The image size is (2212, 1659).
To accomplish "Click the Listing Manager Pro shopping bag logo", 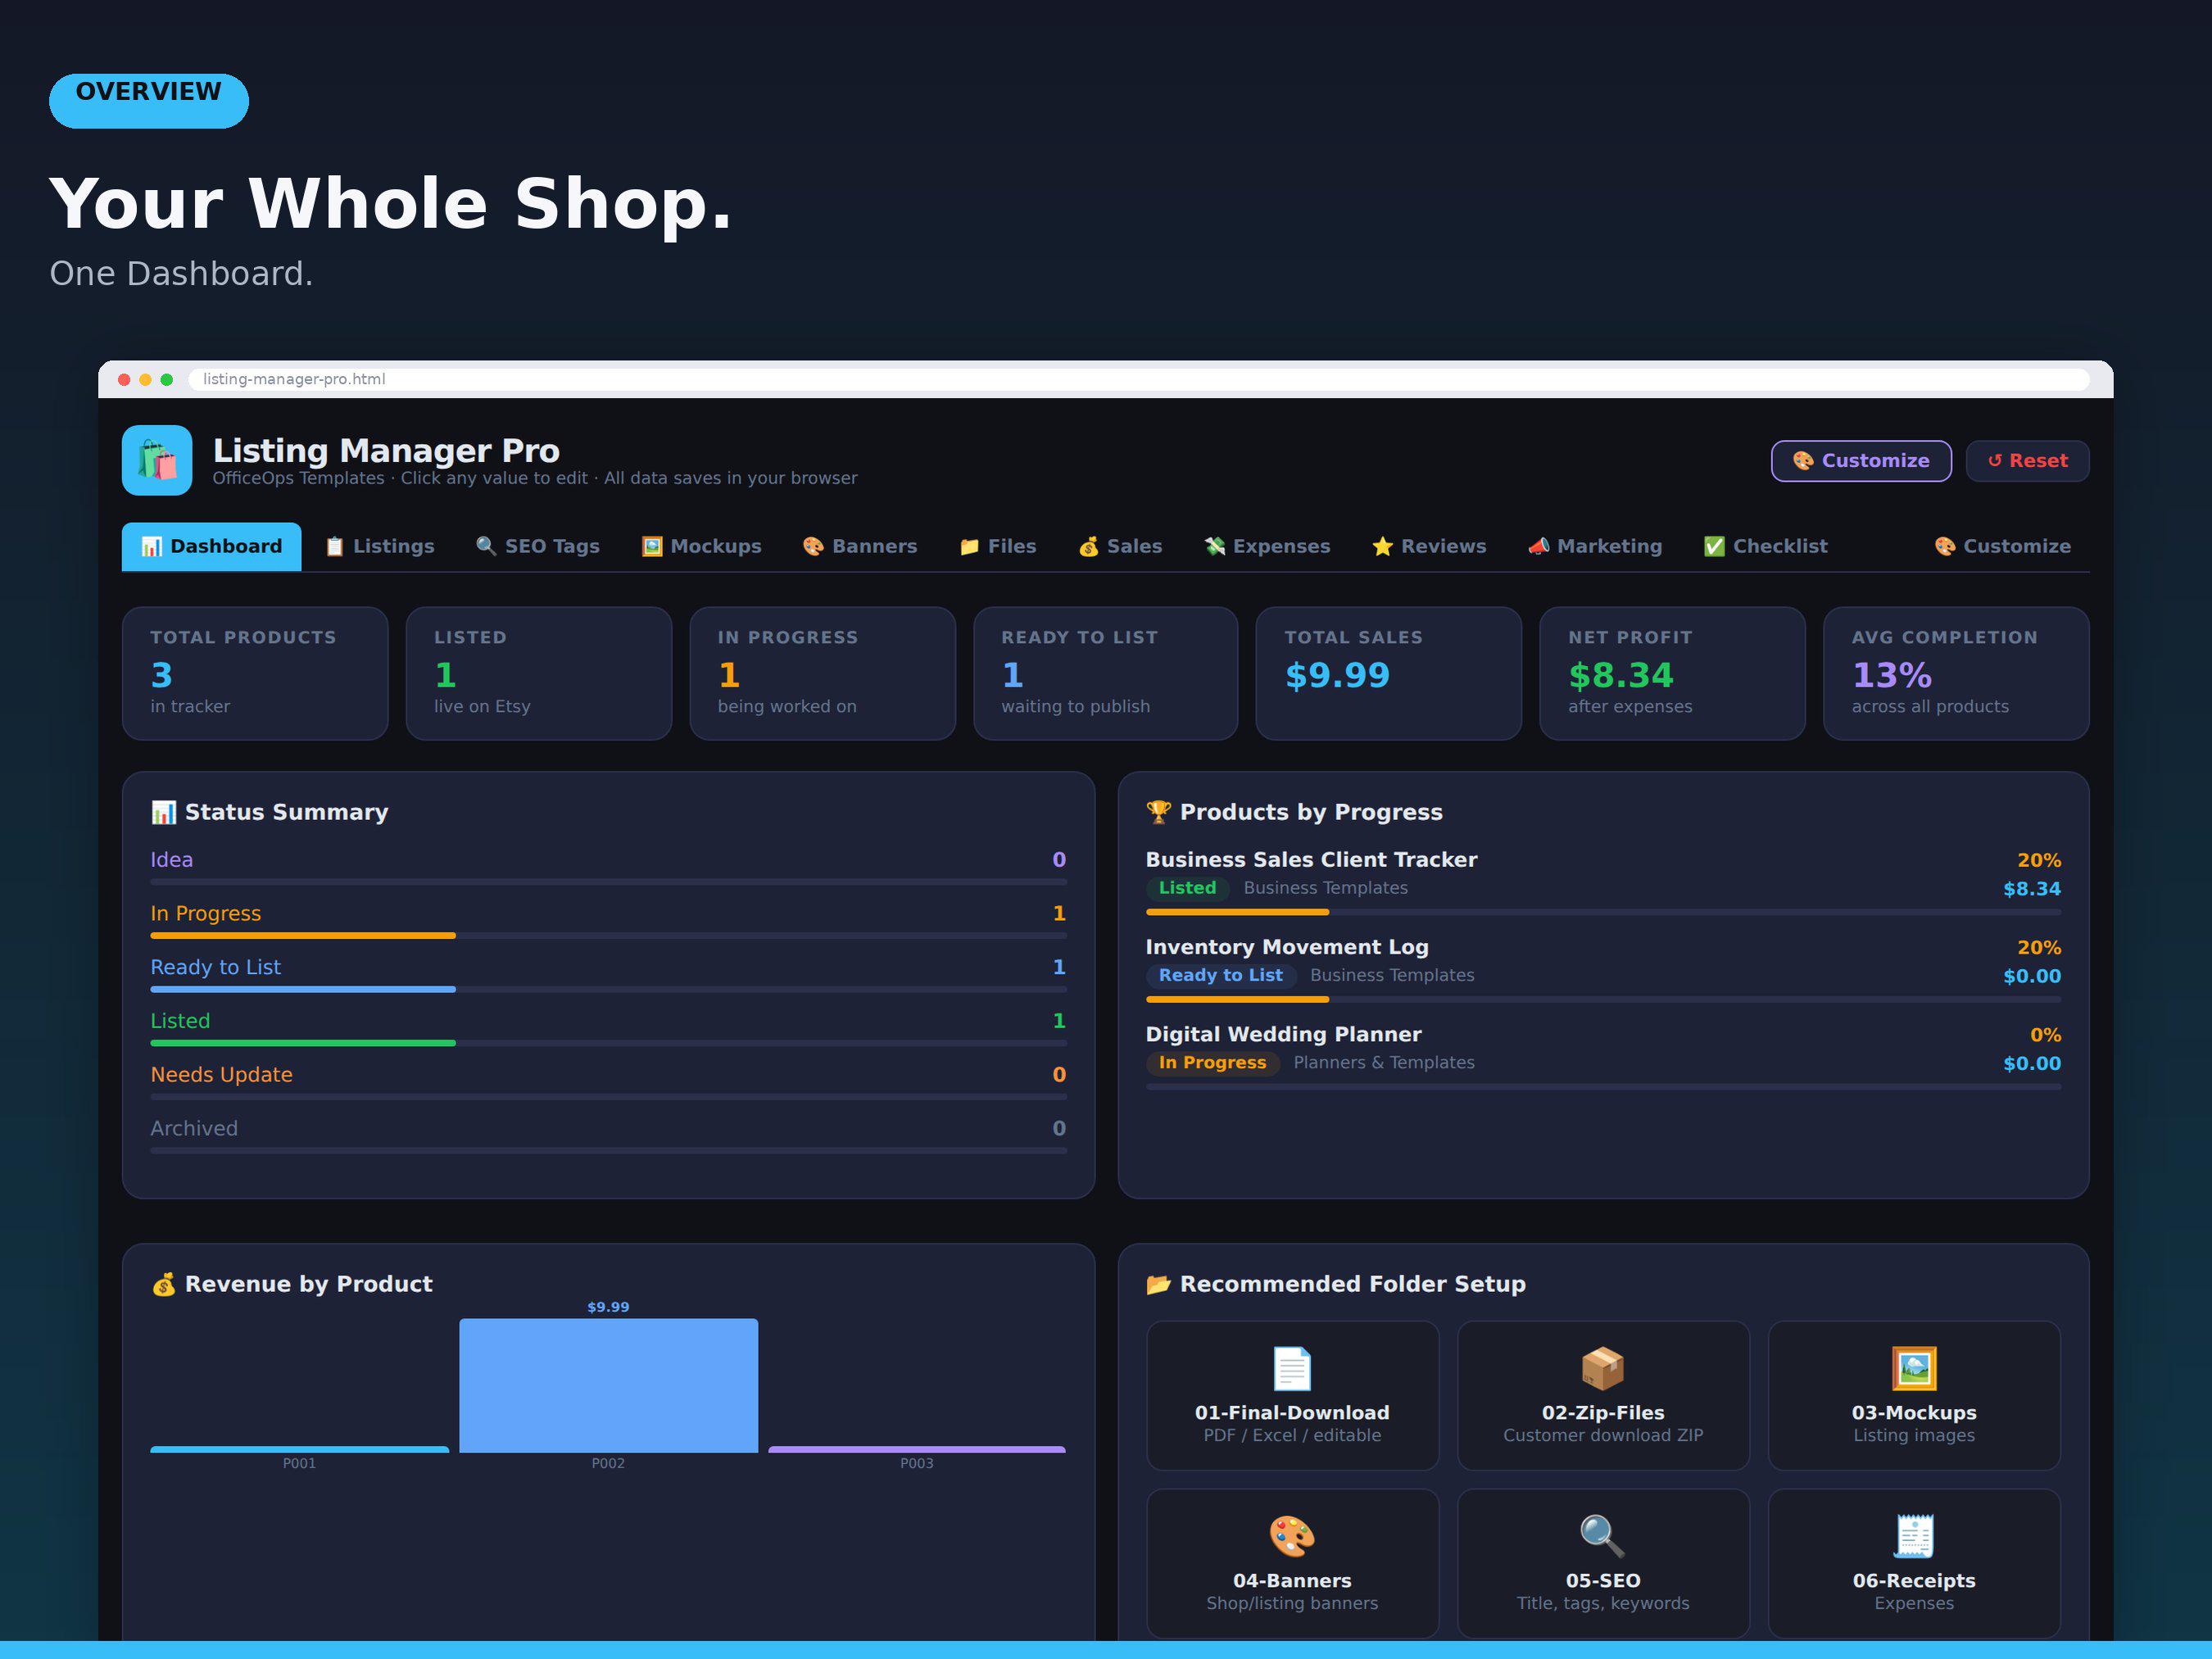I will pyautogui.click(x=157, y=460).
